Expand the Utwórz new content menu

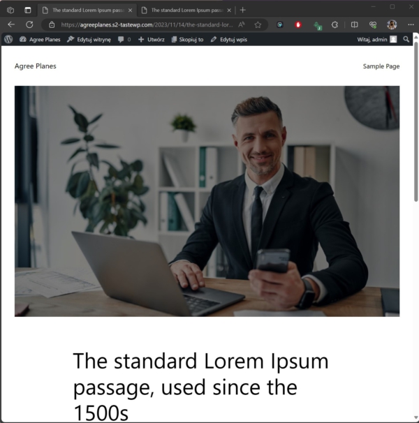(x=151, y=39)
